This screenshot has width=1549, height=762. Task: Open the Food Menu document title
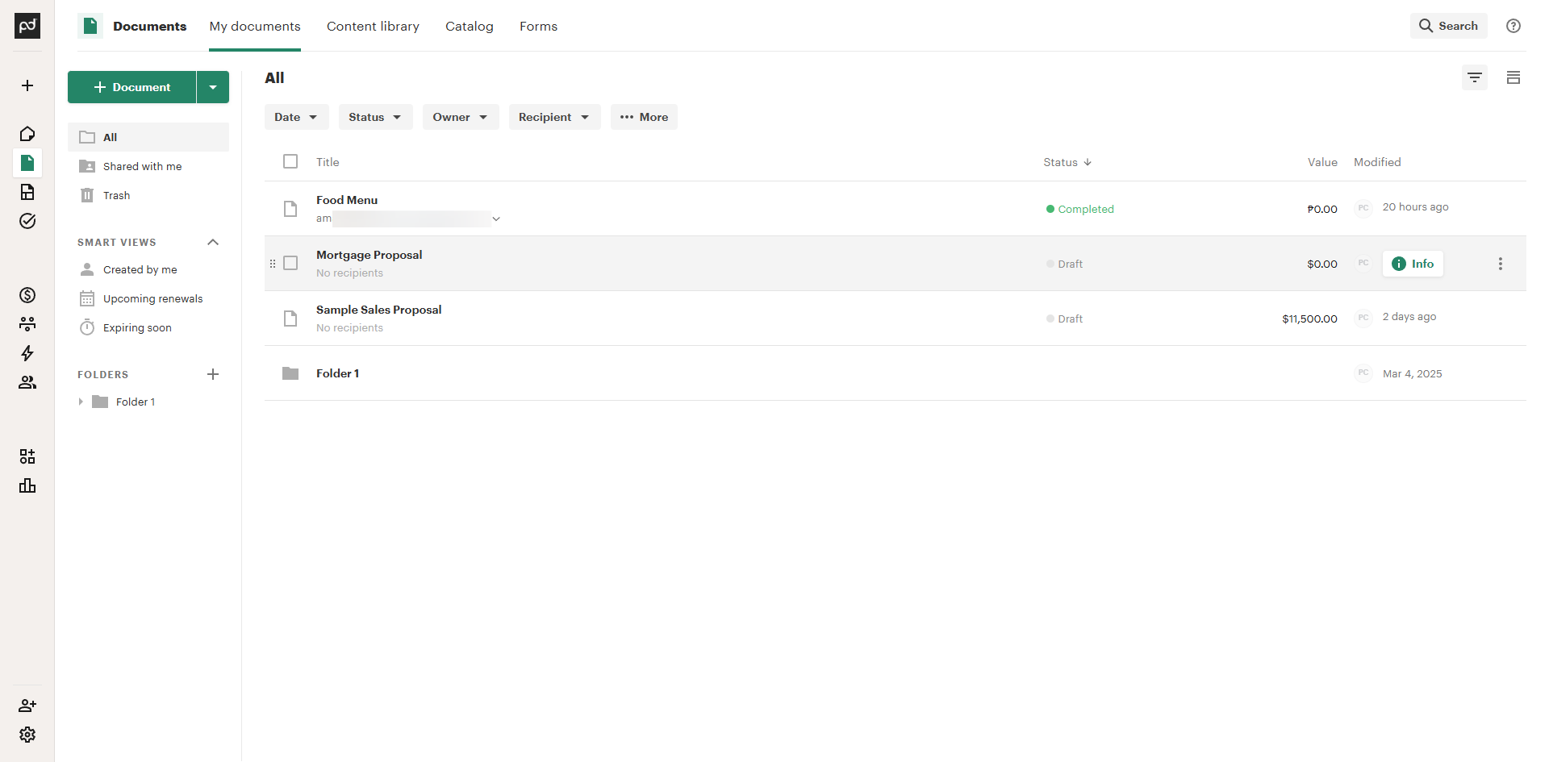[x=347, y=200]
